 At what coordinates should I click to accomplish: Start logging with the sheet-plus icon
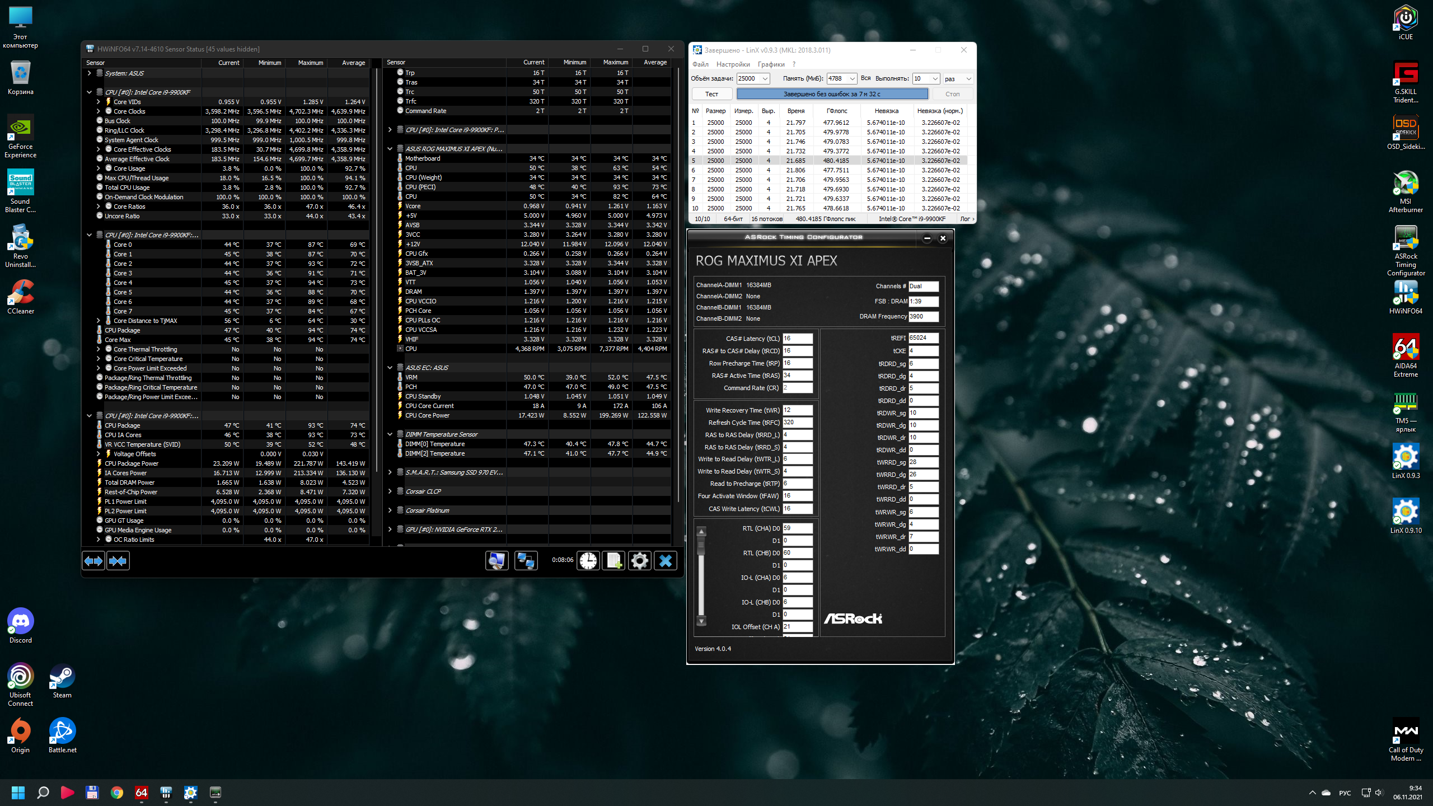pyautogui.click(x=614, y=560)
